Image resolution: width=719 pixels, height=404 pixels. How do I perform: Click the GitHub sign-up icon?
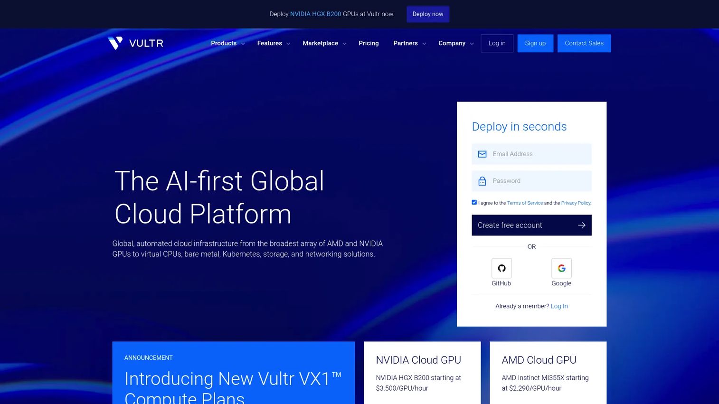501,268
